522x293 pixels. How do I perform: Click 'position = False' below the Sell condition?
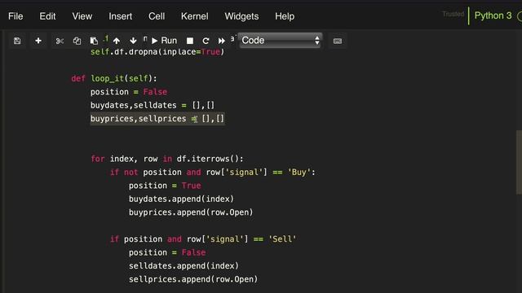(167, 252)
